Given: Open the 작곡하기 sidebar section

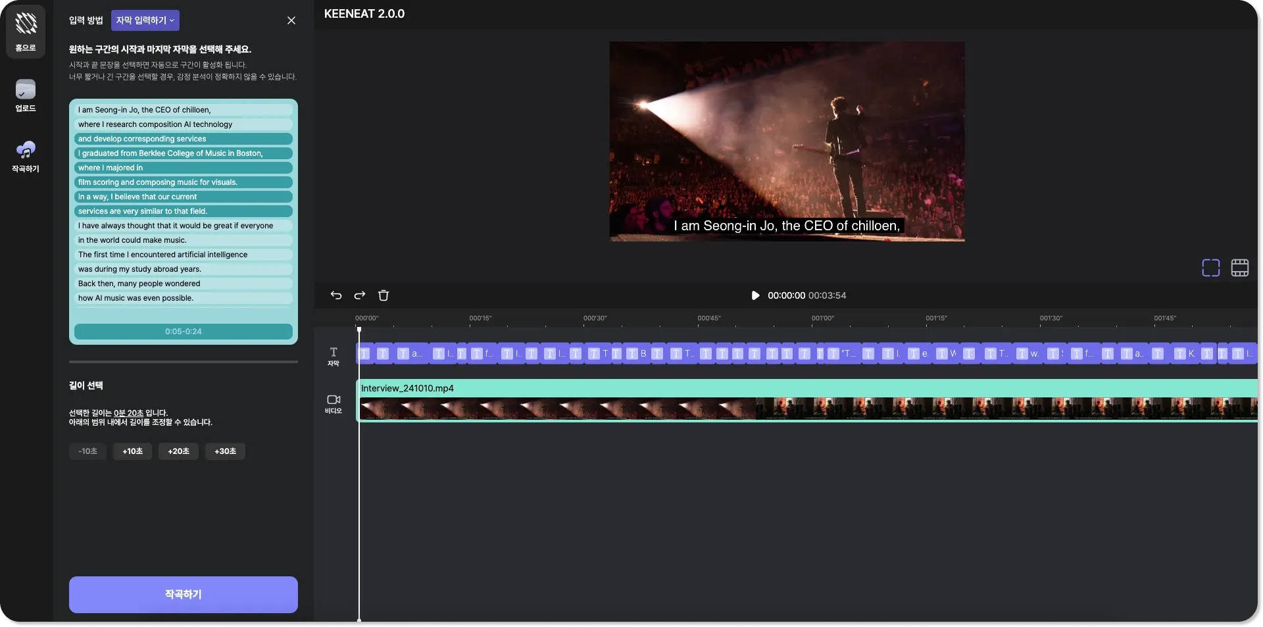Looking at the screenshot, I should coord(26,157).
